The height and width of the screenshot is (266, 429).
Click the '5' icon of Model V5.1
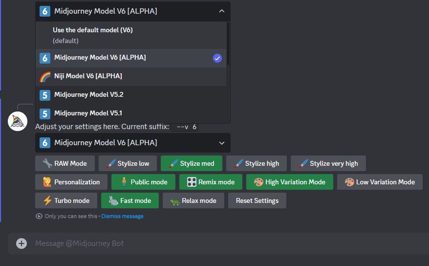(x=45, y=114)
